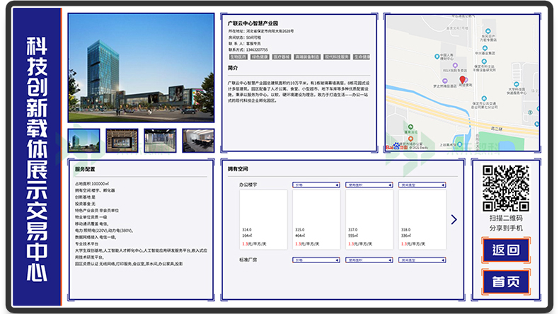This screenshot has width=559, height=314.
Task: Open the 价格 dropdown for 办公楼宇
Action: (x=315, y=184)
